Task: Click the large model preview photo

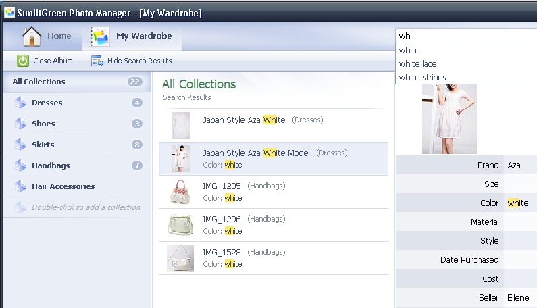Action: point(449,119)
